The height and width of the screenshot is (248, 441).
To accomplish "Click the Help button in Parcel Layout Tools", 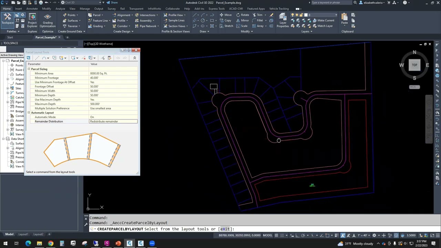I will pyautogui.click(x=128, y=50).
